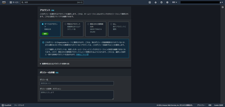Open the services grid menu

click(11, 3)
